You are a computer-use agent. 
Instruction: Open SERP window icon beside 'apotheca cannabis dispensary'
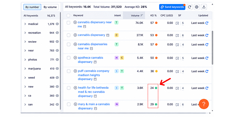click(x=95, y=62)
